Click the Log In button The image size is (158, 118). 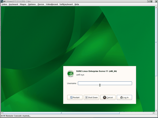(x=124, y=97)
